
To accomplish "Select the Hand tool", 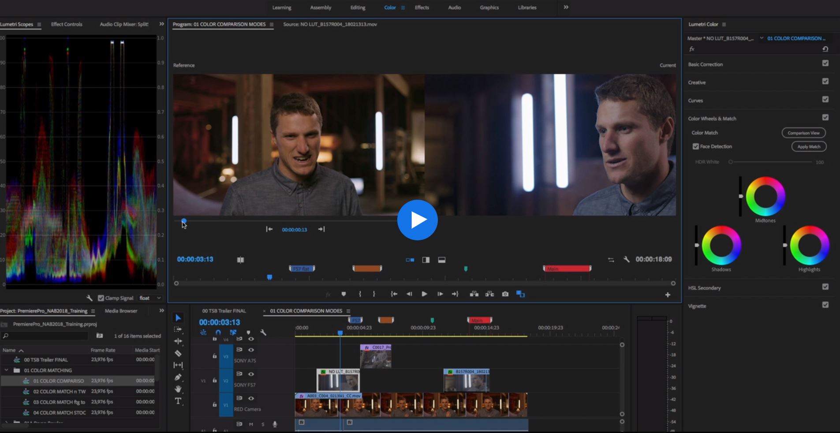I will (178, 389).
